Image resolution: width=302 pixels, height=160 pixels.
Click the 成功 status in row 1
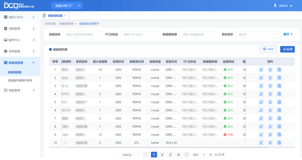(x=228, y=70)
